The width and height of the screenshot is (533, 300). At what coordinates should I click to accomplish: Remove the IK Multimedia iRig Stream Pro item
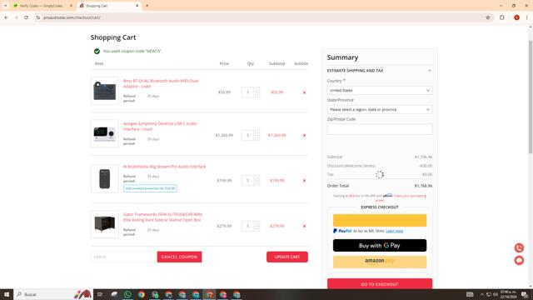304,181
